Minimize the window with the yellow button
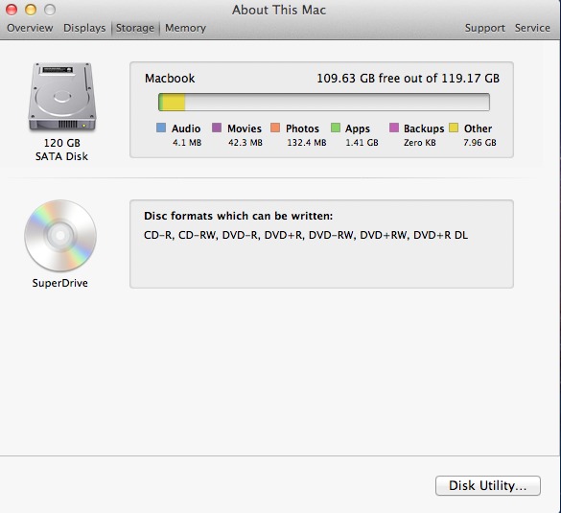This screenshot has width=561, height=513. pos(31,10)
